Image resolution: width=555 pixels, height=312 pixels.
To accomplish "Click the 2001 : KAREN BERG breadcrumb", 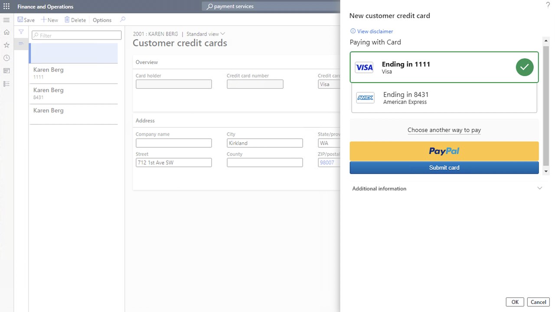I will pyautogui.click(x=156, y=34).
